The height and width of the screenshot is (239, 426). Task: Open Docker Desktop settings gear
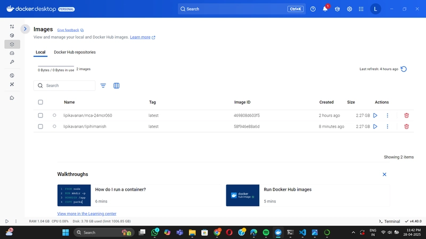pos(349,9)
